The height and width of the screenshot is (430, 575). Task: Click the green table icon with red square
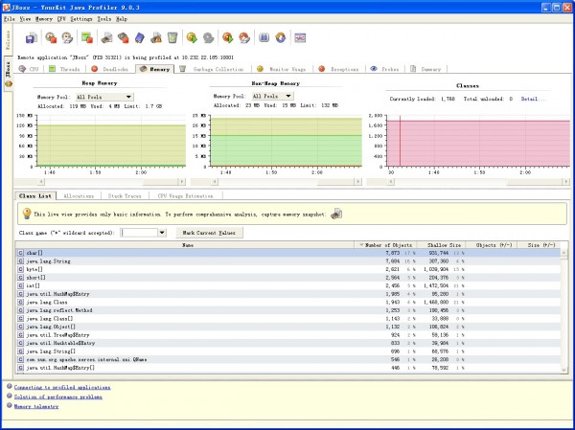pos(87,37)
